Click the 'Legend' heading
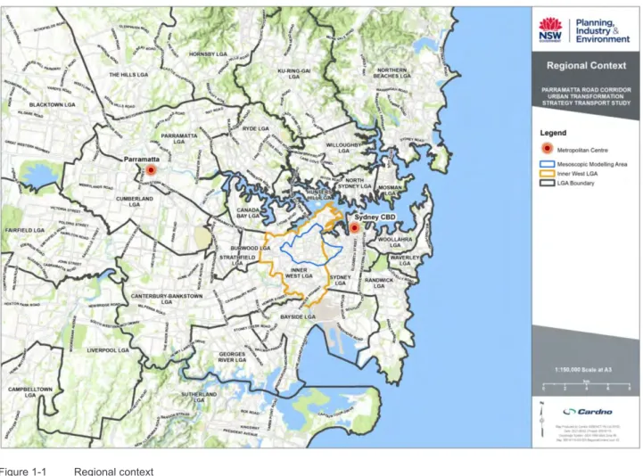 553,133
